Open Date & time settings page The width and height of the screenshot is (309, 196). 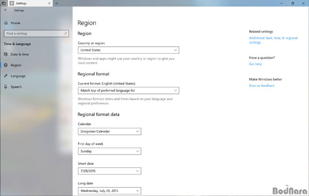[x=36, y=54]
